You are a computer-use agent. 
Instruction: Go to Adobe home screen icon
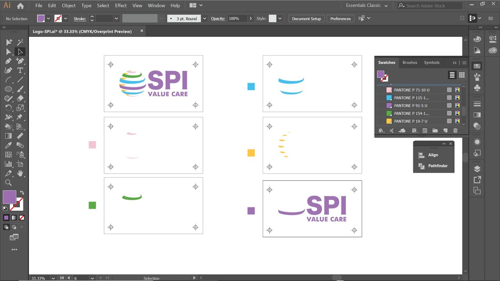click(x=20, y=6)
